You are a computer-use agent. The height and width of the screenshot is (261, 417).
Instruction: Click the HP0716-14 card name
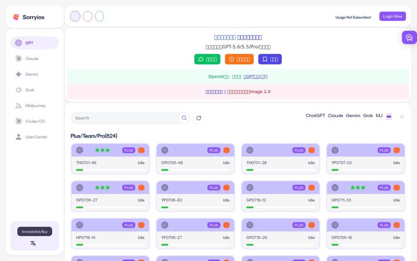pos(86,238)
